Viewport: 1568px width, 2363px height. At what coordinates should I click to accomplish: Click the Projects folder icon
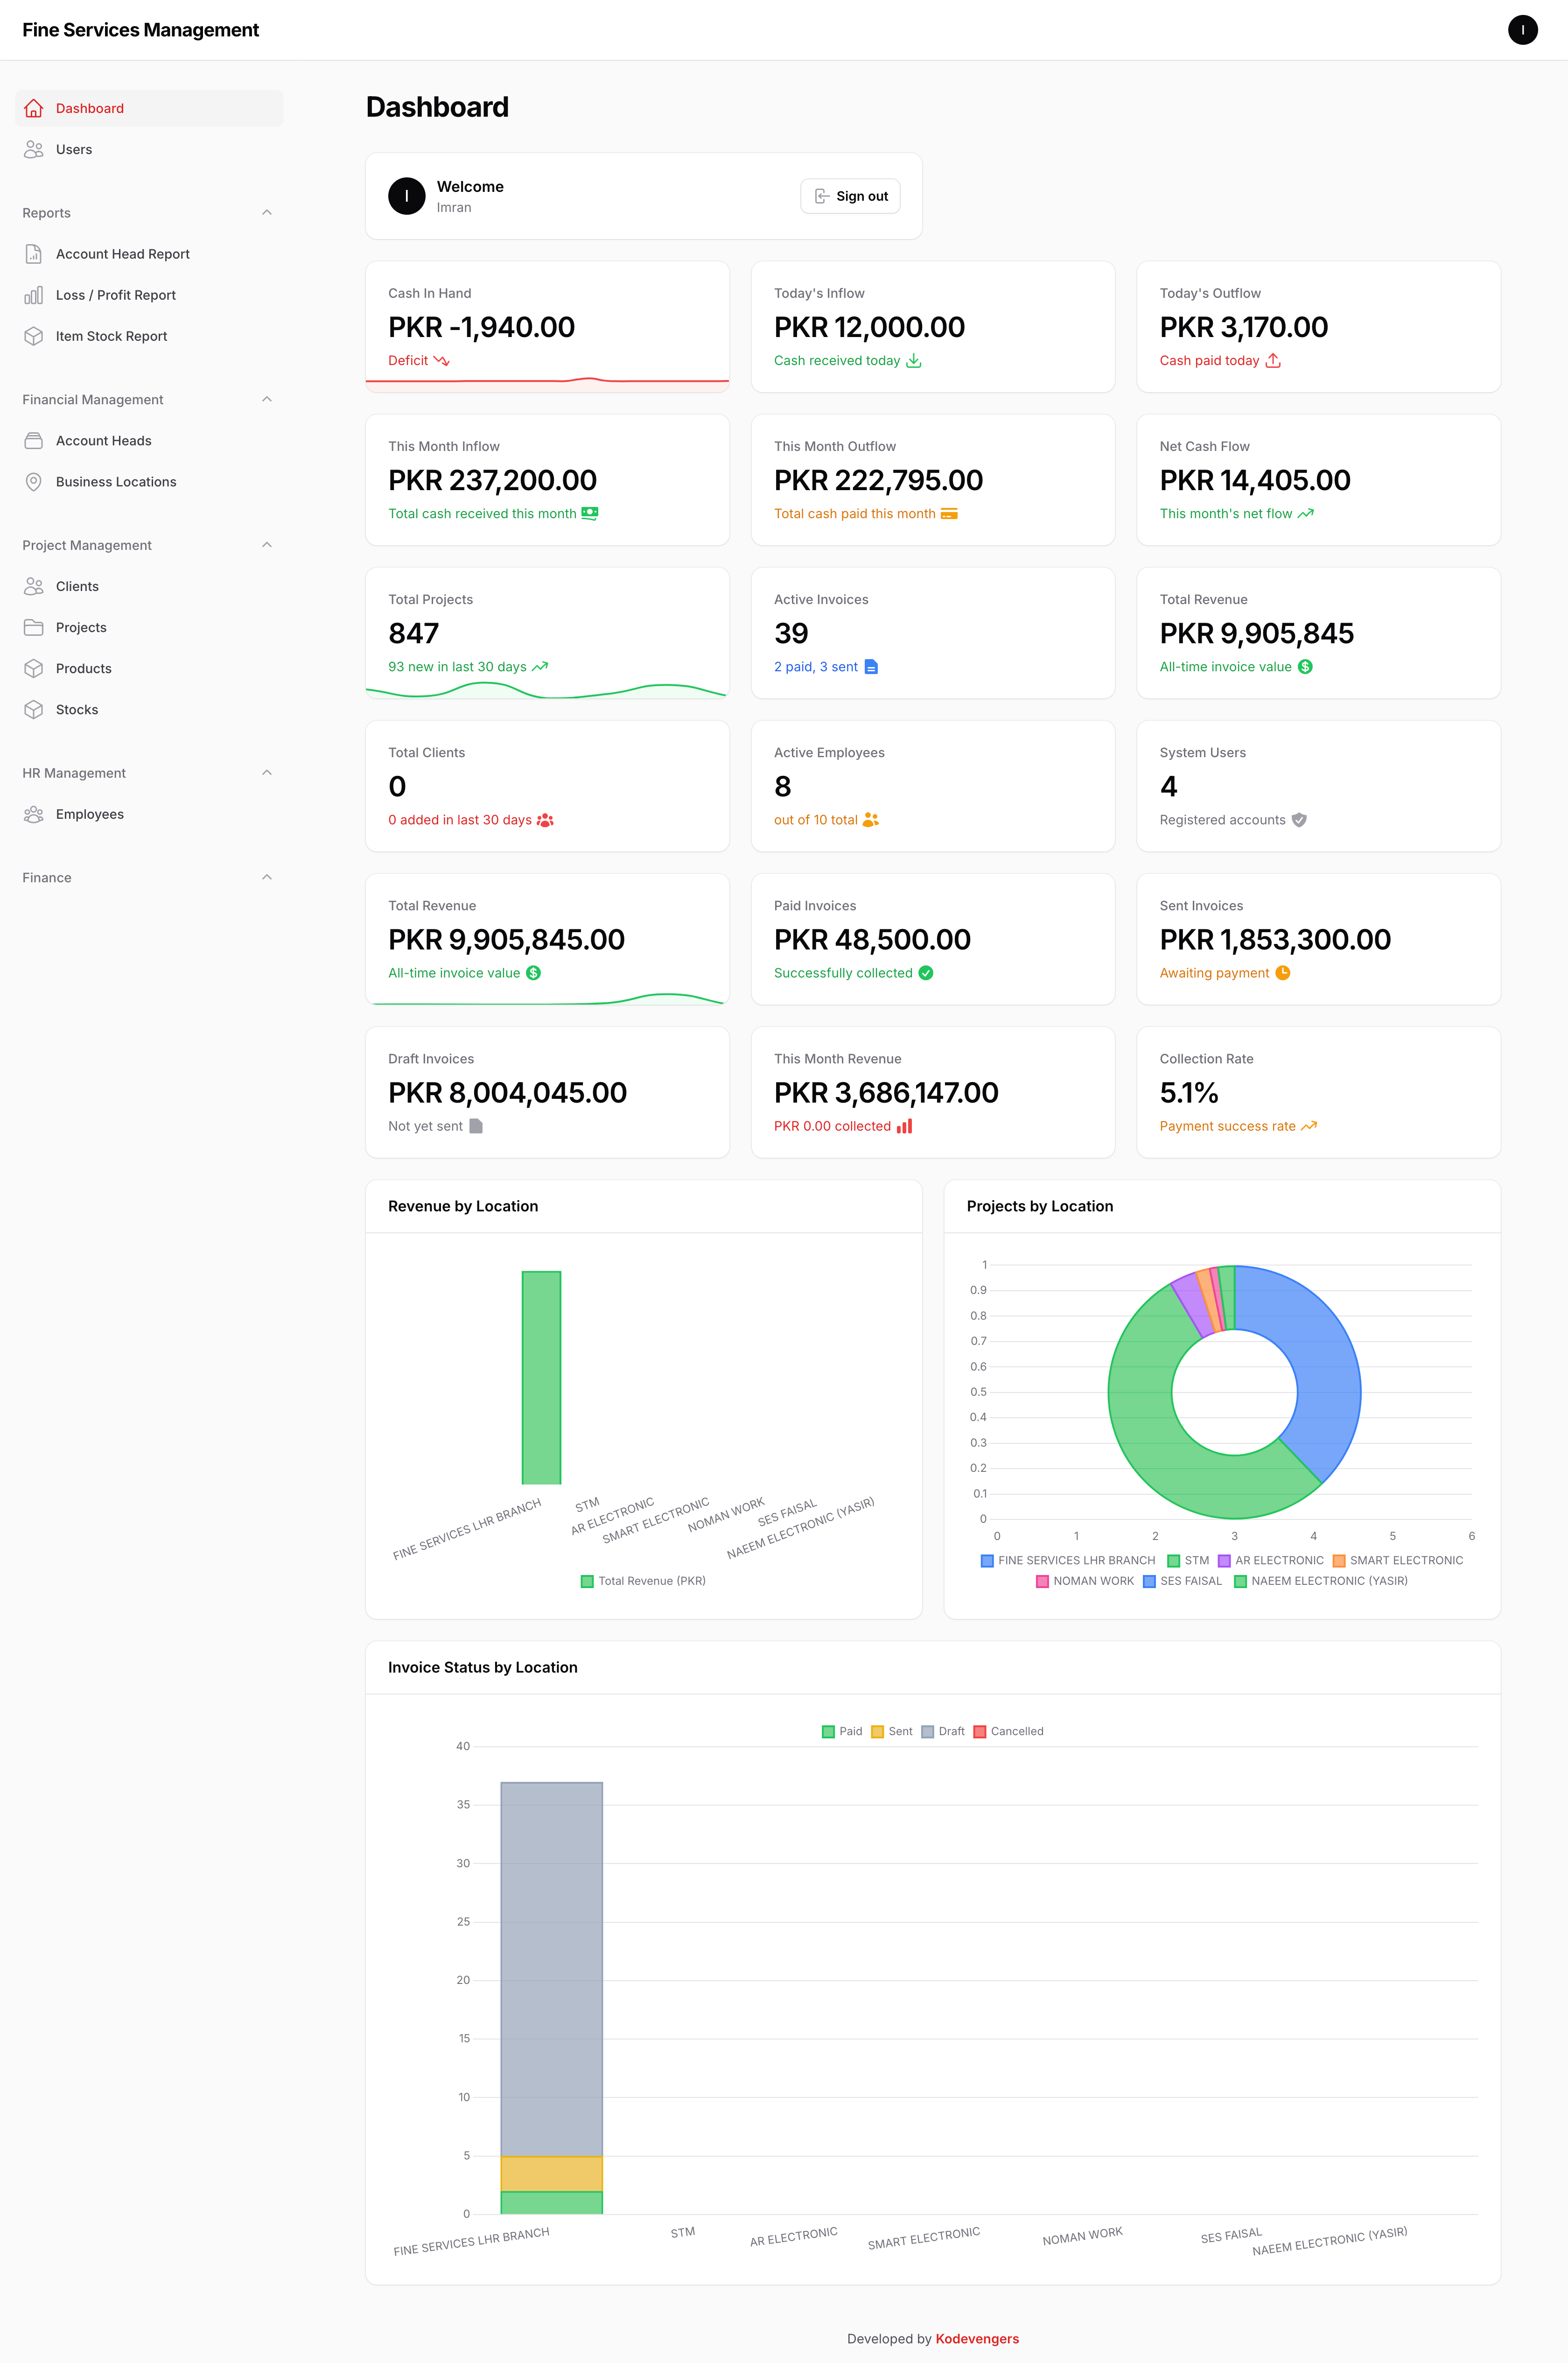click(33, 627)
